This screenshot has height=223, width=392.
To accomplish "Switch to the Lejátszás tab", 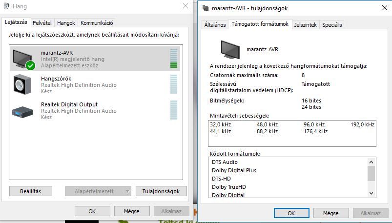I will 16,22.
